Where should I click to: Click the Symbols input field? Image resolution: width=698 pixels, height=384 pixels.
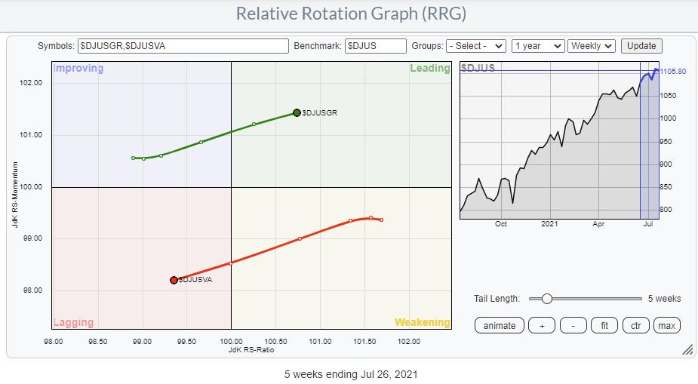pyautogui.click(x=183, y=46)
